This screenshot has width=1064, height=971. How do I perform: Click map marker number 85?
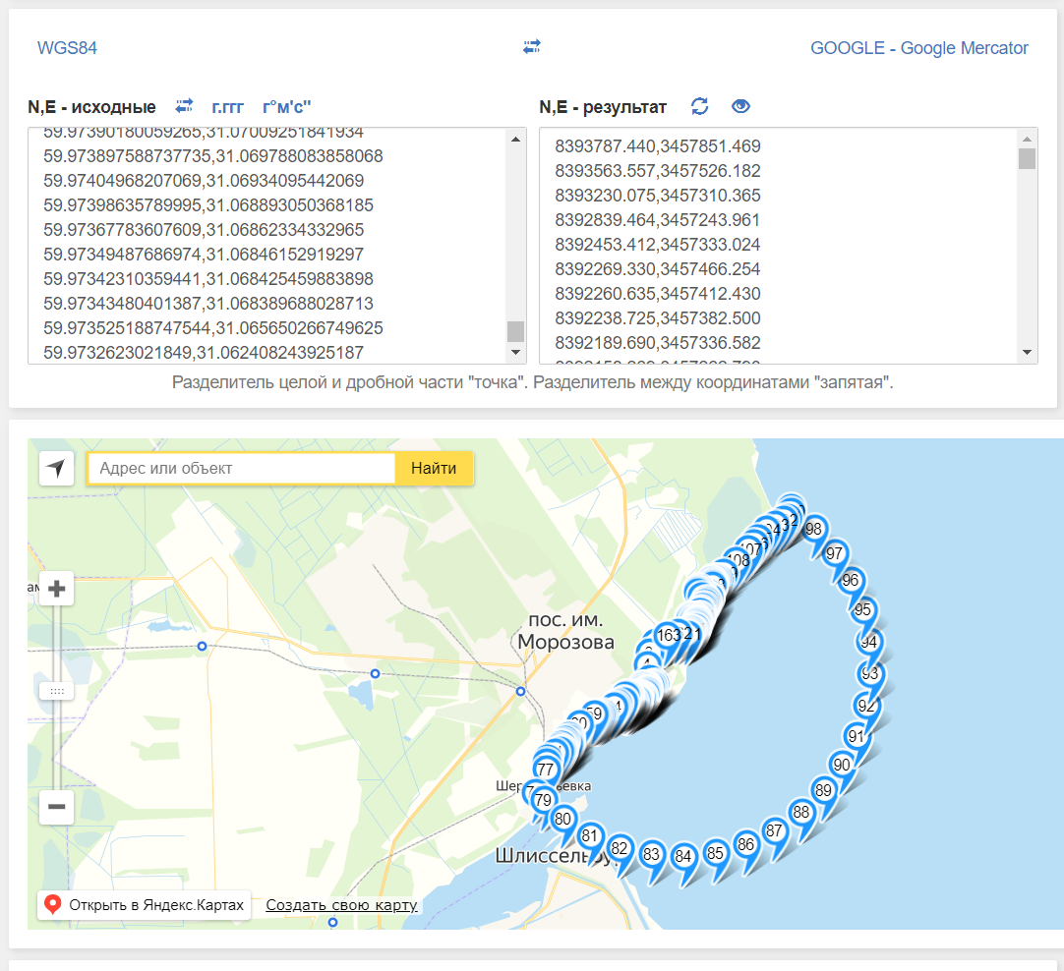pos(715,853)
